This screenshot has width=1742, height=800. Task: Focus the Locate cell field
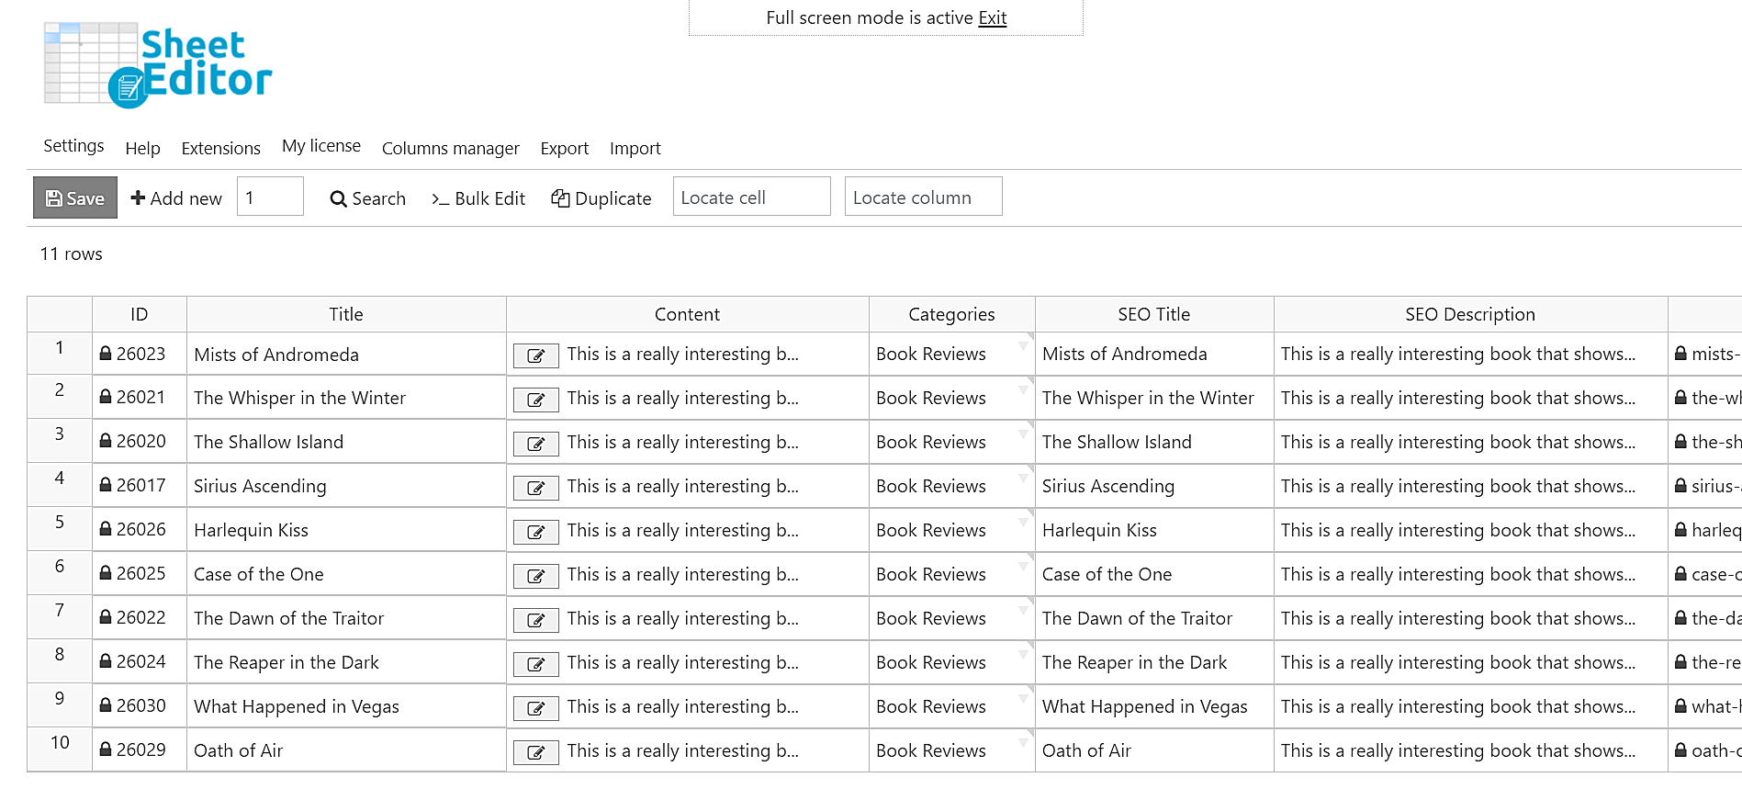[751, 197]
